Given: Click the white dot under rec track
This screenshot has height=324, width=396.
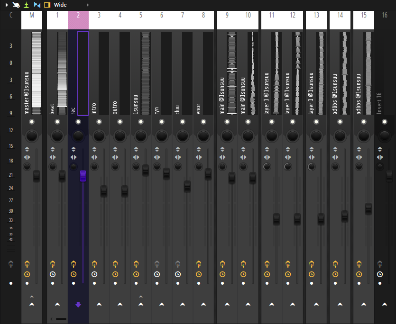Looking at the screenshot, I should [x=74, y=283].
